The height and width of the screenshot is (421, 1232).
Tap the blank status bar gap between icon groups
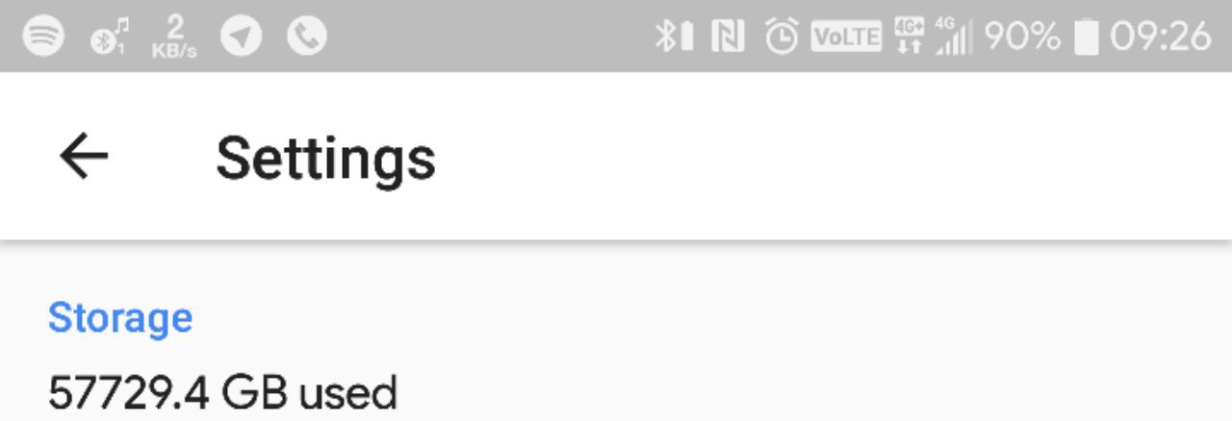(x=491, y=37)
